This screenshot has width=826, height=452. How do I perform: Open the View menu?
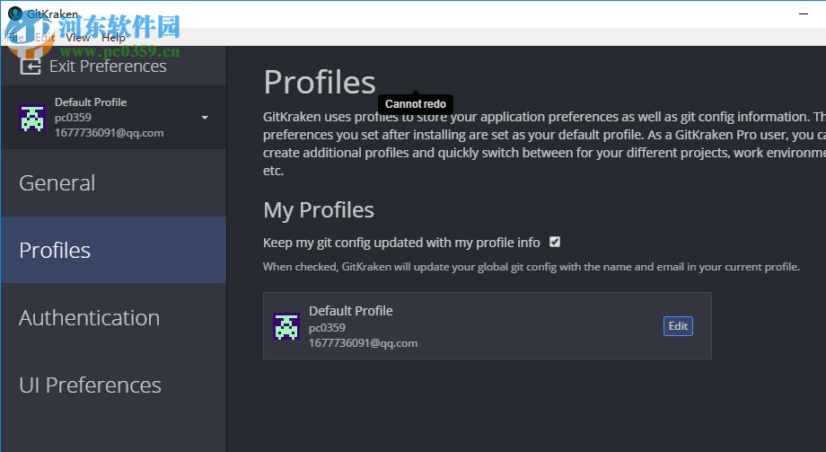pos(78,38)
